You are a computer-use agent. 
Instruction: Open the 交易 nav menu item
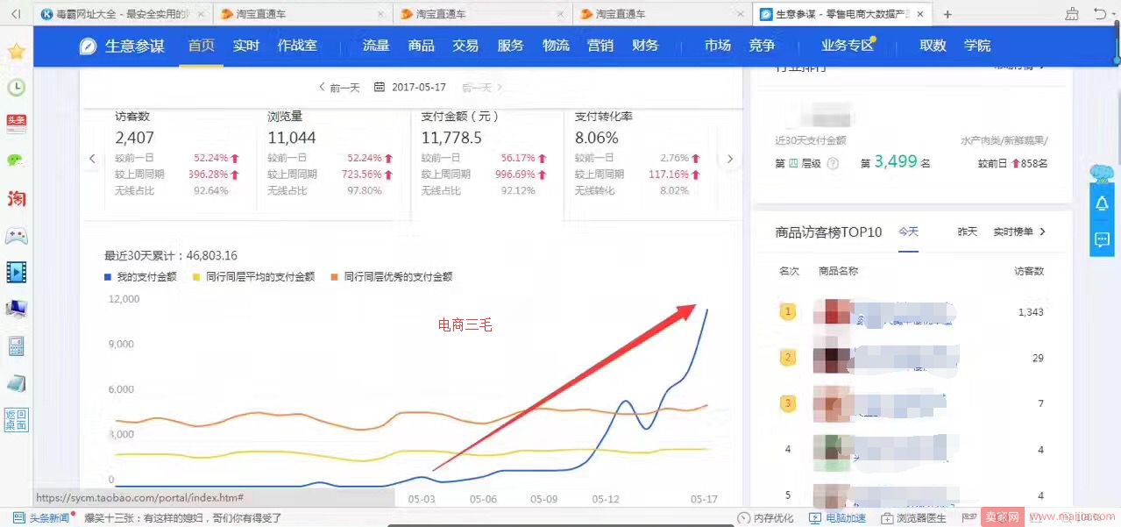(465, 46)
